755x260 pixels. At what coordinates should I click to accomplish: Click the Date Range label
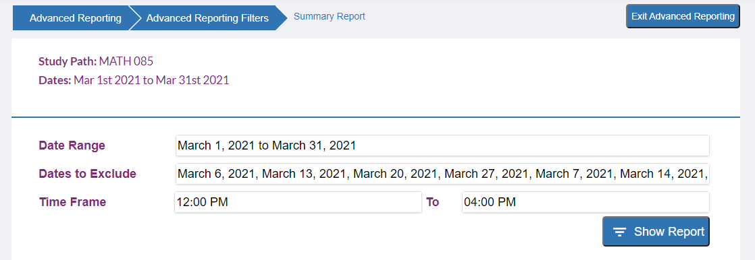point(72,145)
